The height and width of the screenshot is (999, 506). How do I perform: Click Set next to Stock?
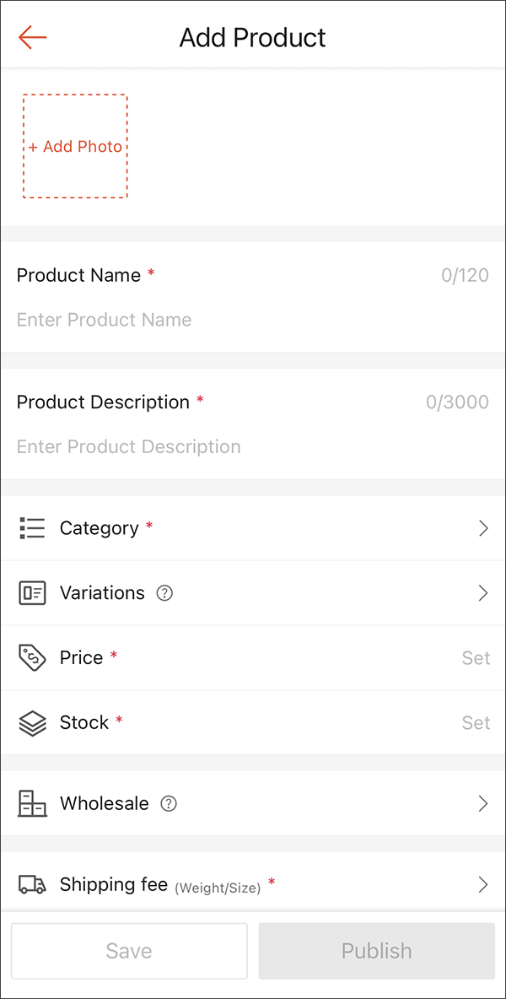(x=476, y=723)
